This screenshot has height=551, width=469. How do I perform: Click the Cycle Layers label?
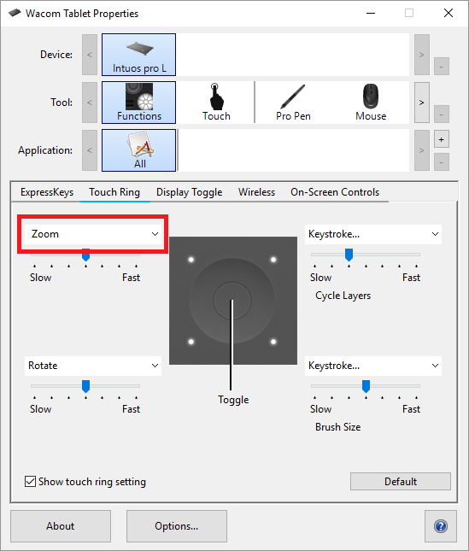[x=343, y=296]
